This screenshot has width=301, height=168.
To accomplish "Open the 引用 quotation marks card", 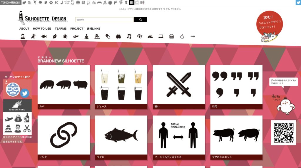I will pyautogui.click(x=236, y=87).
